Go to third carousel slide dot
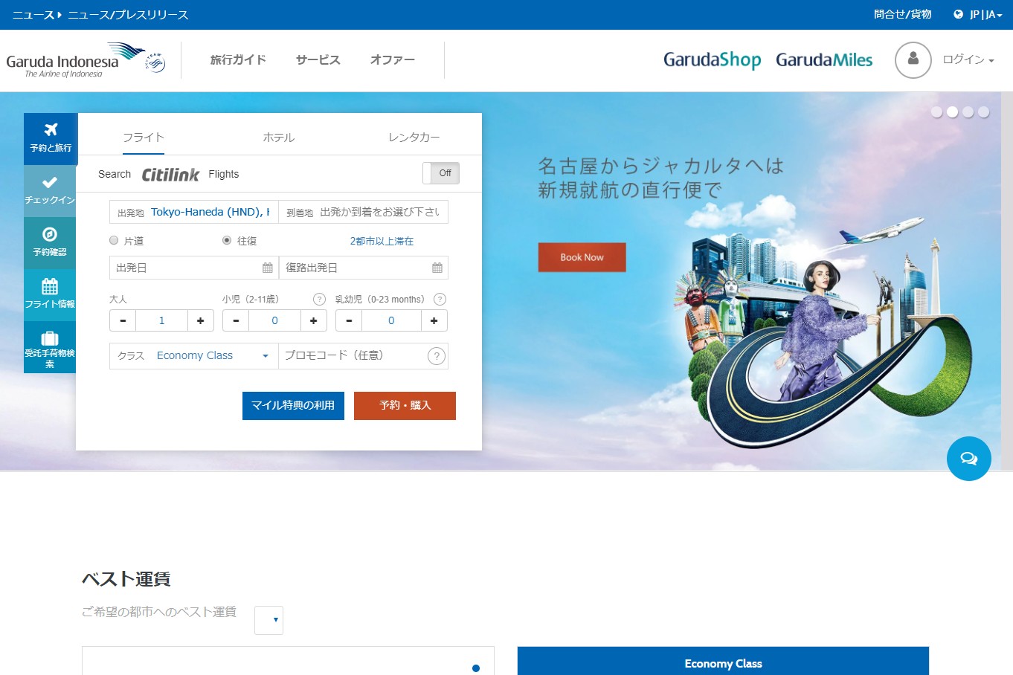The image size is (1013, 675). tap(968, 112)
